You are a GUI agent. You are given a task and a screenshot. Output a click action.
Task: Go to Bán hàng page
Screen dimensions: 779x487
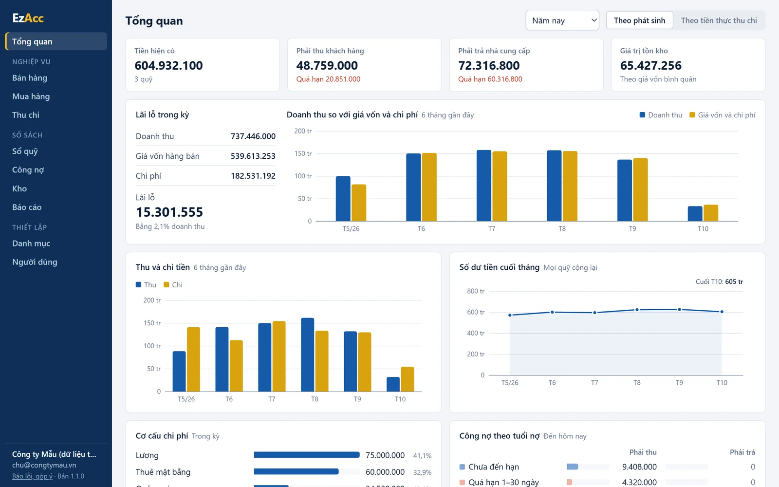(56, 78)
